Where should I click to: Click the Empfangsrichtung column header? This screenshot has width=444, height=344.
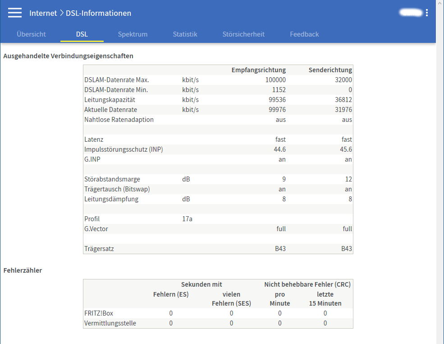pos(258,70)
